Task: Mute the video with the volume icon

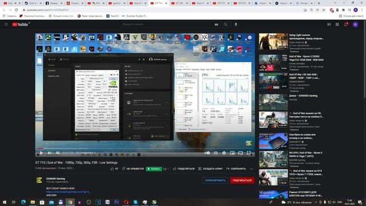Action: coord(58,153)
